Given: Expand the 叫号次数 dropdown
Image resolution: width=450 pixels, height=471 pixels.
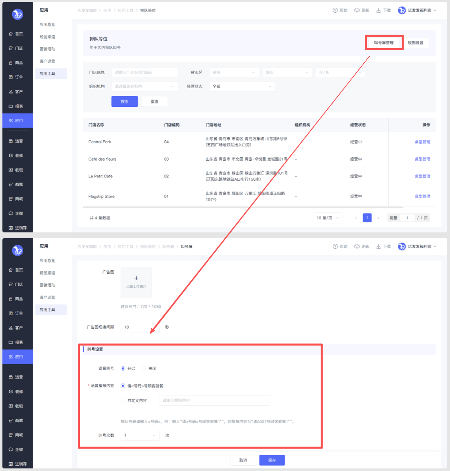Looking at the screenshot, I should [140, 436].
